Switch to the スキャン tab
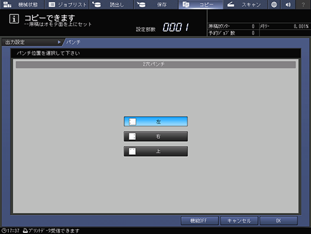The height and width of the screenshot is (234, 311). point(245,4)
